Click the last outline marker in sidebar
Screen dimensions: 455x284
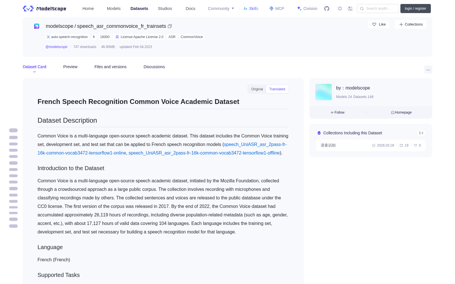pos(13,226)
